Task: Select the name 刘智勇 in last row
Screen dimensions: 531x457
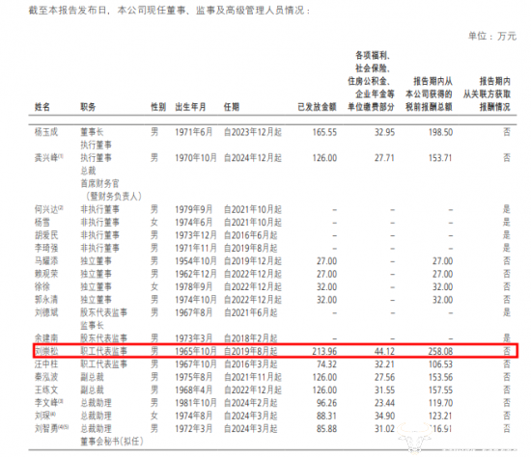Action: click(x=46, y=429)
